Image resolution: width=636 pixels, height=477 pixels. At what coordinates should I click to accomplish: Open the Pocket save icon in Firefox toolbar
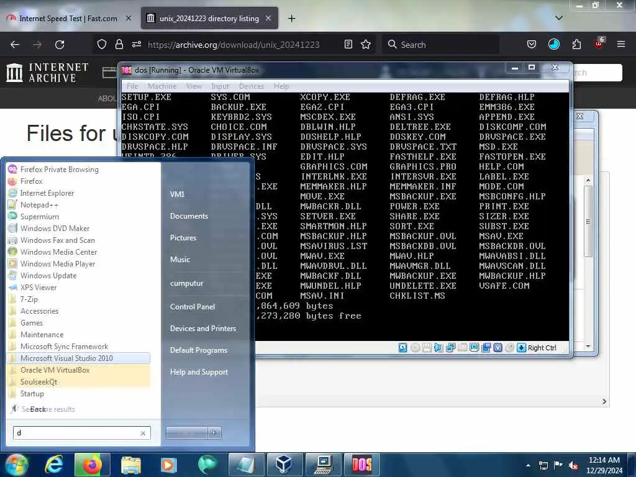[x=532, y=44]
